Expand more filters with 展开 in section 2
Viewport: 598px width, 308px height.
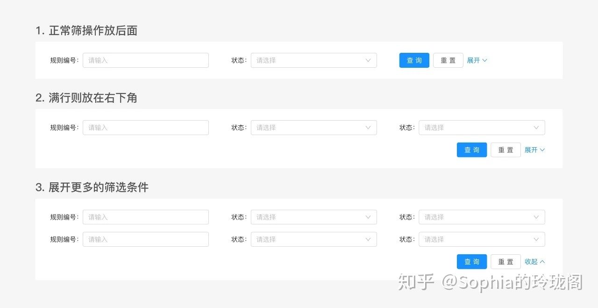[531, 150]
